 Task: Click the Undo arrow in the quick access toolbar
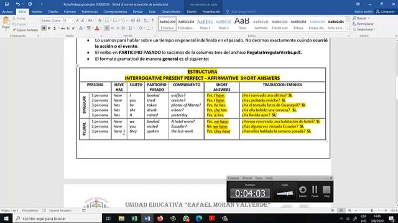pos(17,4)
